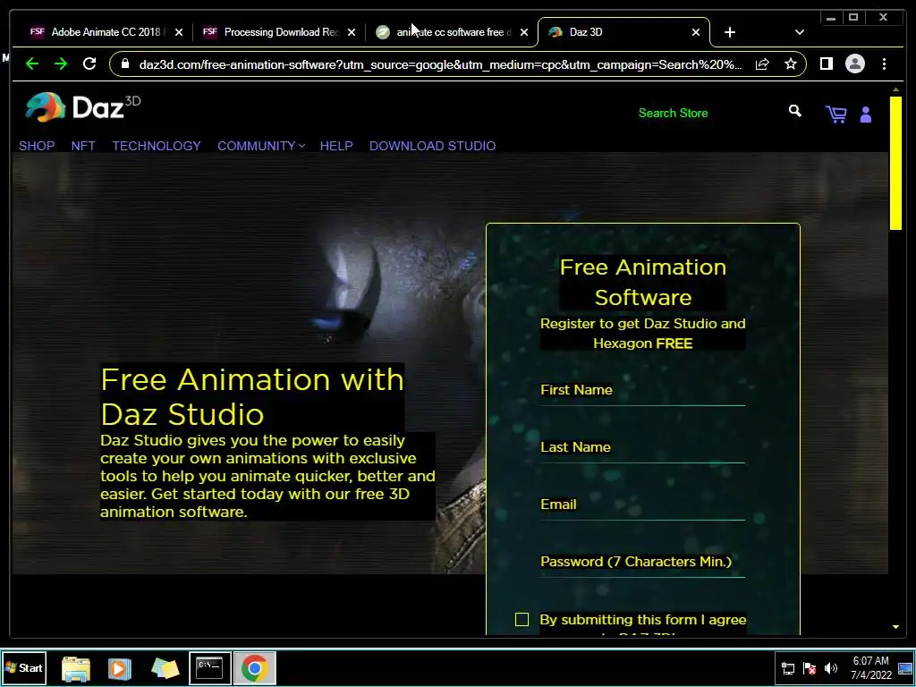Image resolution: width=916 pixels, height=687 pixels.
Task: Tick the agreement checkbox on the form
Action: [522, 619]
